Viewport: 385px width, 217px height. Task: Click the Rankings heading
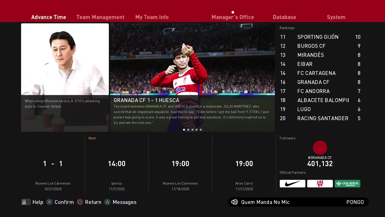pyautogui.click(x=287, y=28)
